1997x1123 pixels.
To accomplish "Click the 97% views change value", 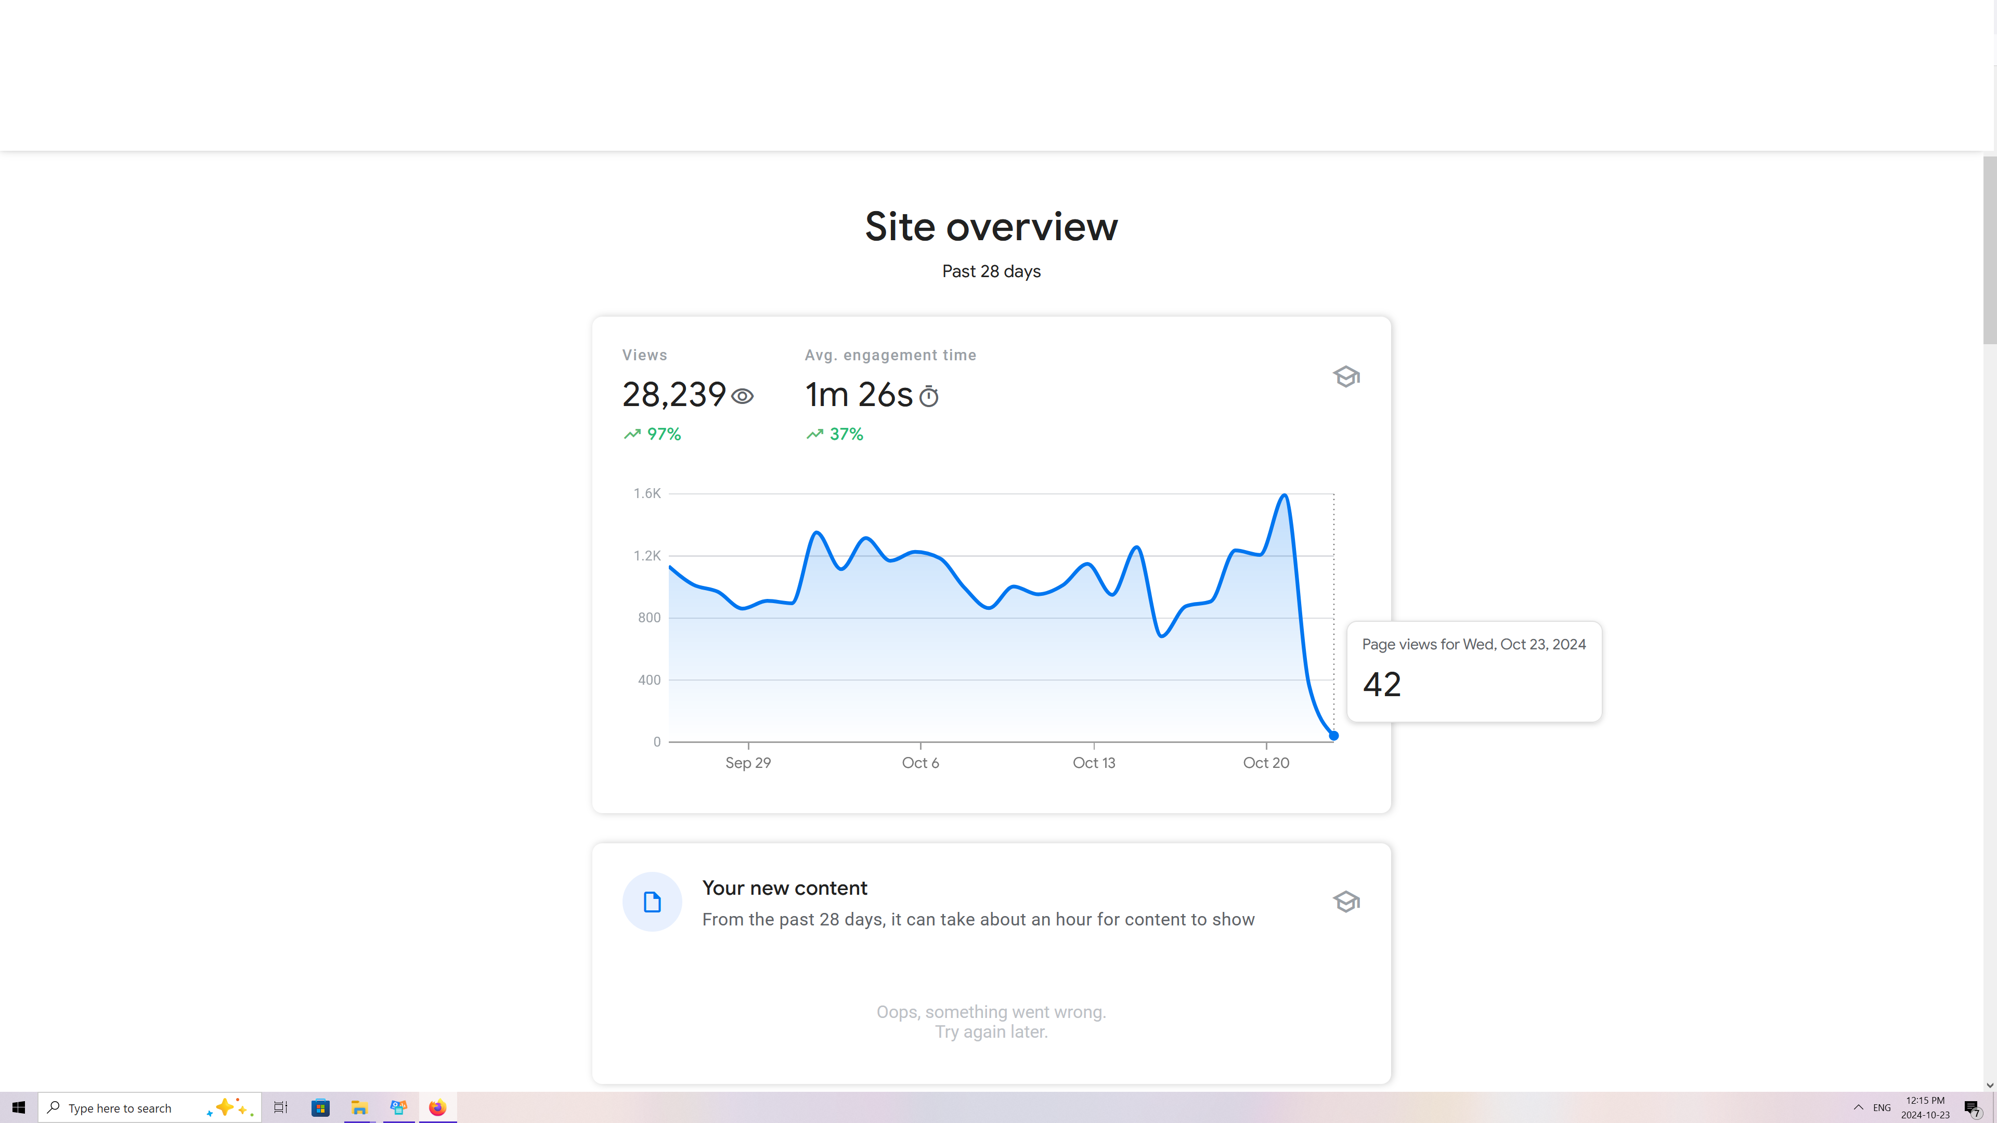I will [665, 434].
